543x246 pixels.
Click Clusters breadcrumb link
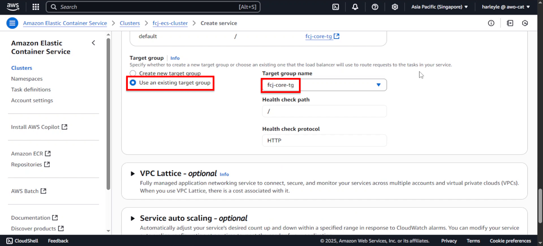(x=130, y=23)
